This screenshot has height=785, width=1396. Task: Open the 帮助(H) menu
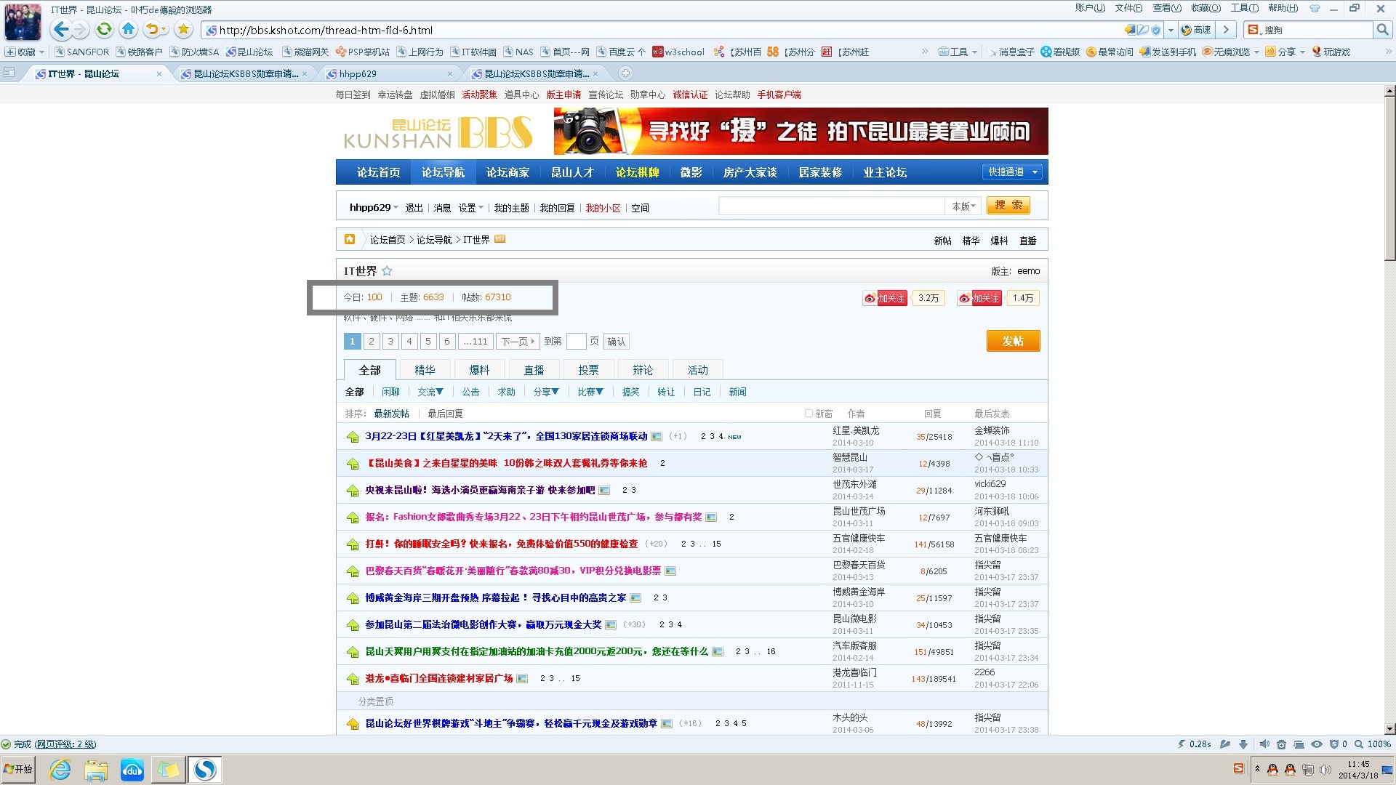tap(1283, 8)
